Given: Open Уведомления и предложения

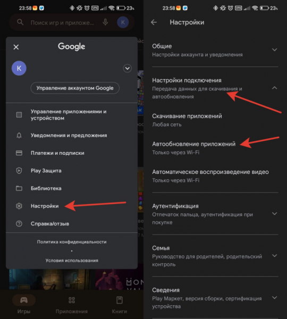Looking at the screenshot, I should click(x=72, y=135).
